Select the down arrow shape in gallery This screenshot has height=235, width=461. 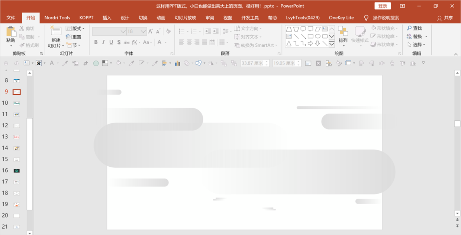pyautogui.click(x=317, y=43)
